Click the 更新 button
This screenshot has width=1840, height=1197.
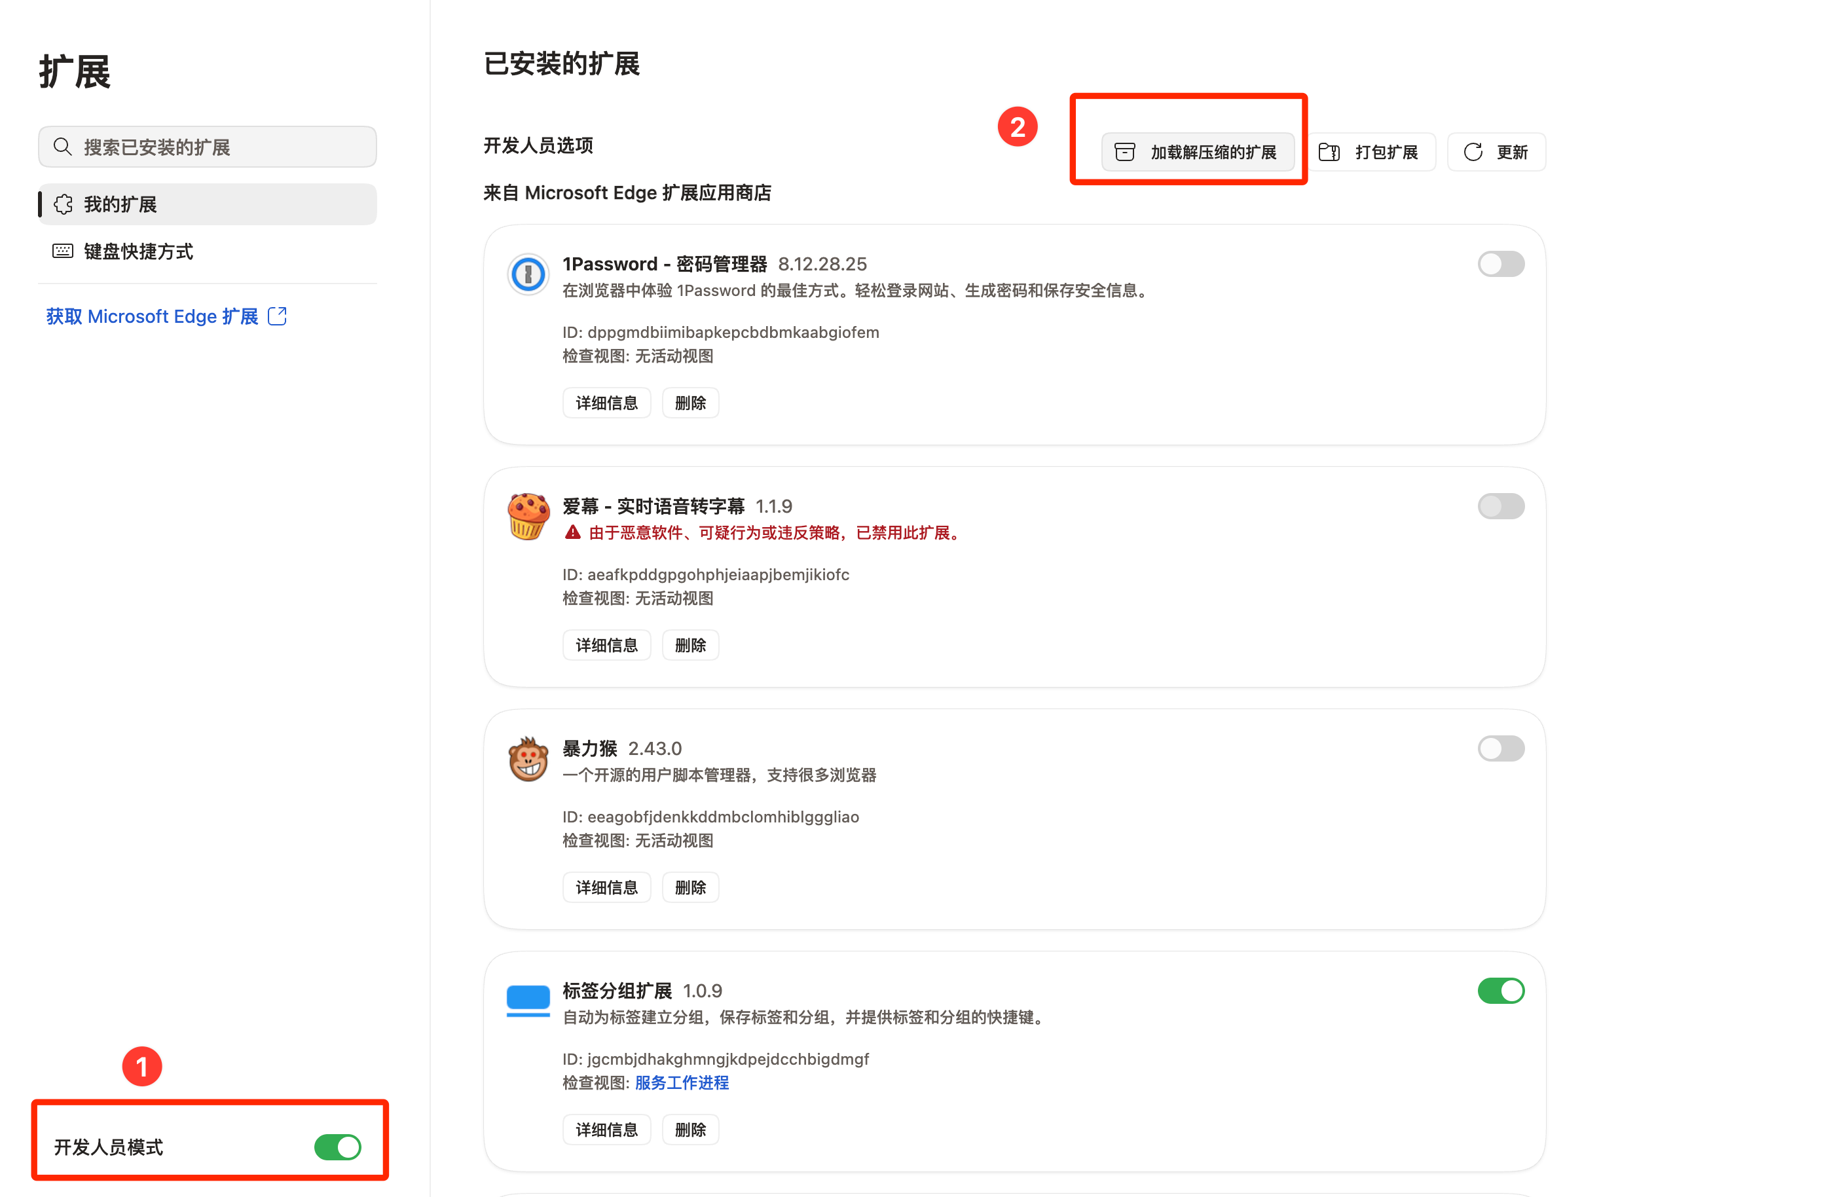click(1496, 153)
